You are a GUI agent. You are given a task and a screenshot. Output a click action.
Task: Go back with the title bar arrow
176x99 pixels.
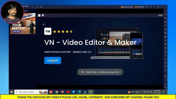(x=34, y=7)
